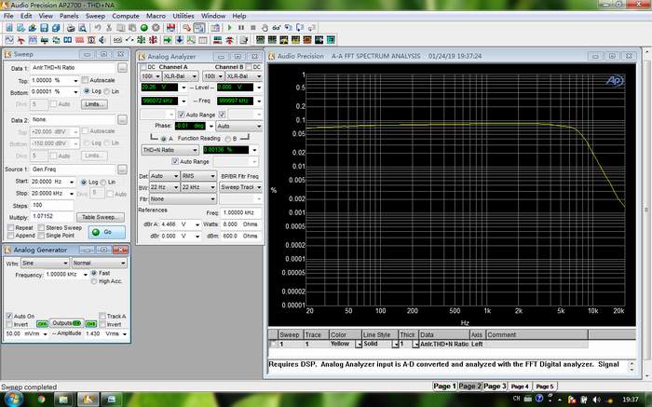
Task: Click the blue double-panel icon in second toolbar
Action: coord(67,40)
